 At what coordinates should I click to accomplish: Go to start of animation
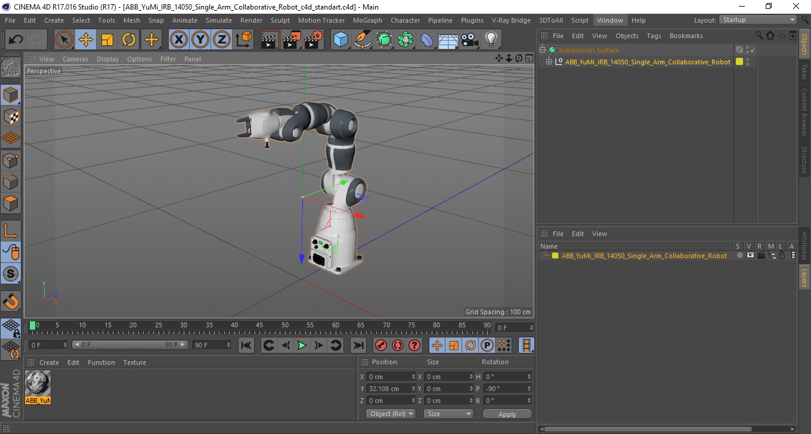pos(246,345)
